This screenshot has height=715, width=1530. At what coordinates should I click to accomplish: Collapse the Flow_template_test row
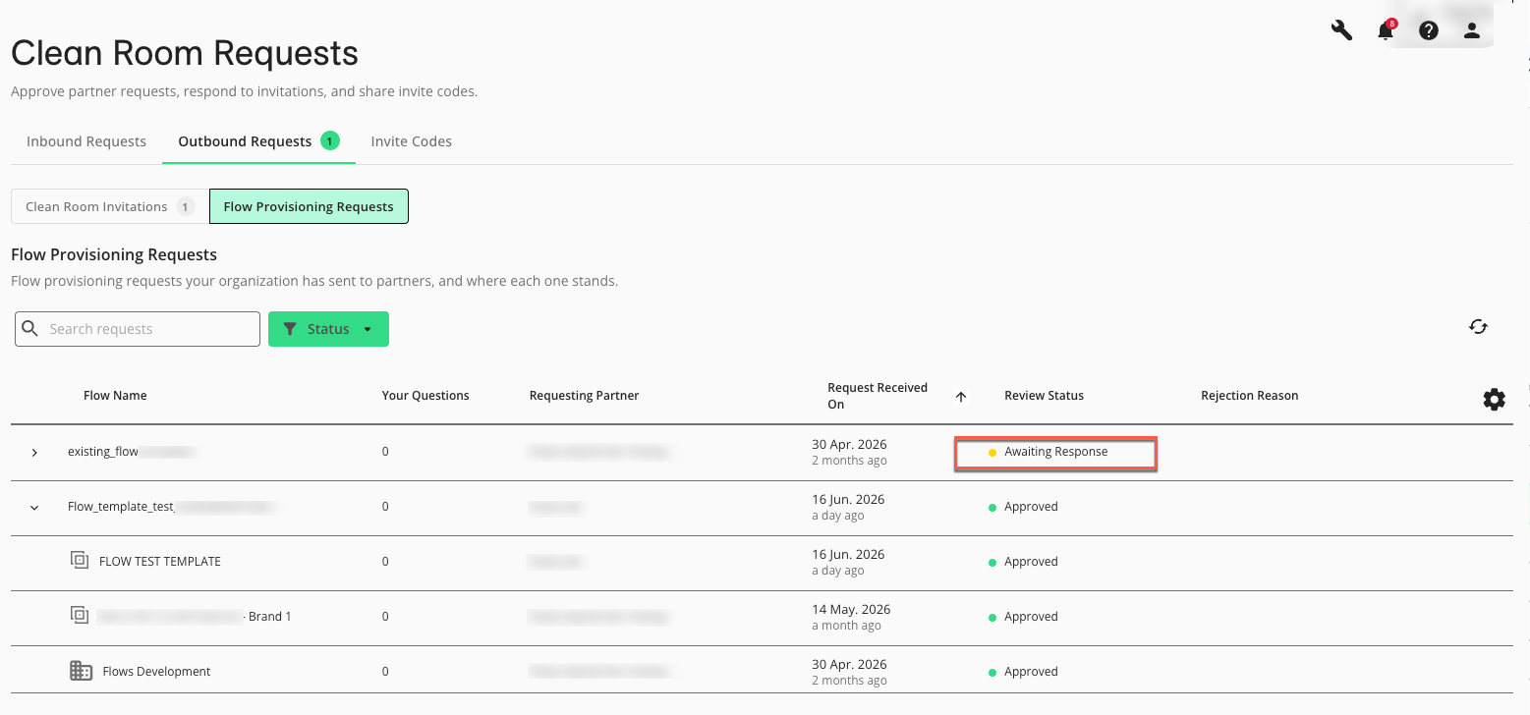(x=34, y=508)
